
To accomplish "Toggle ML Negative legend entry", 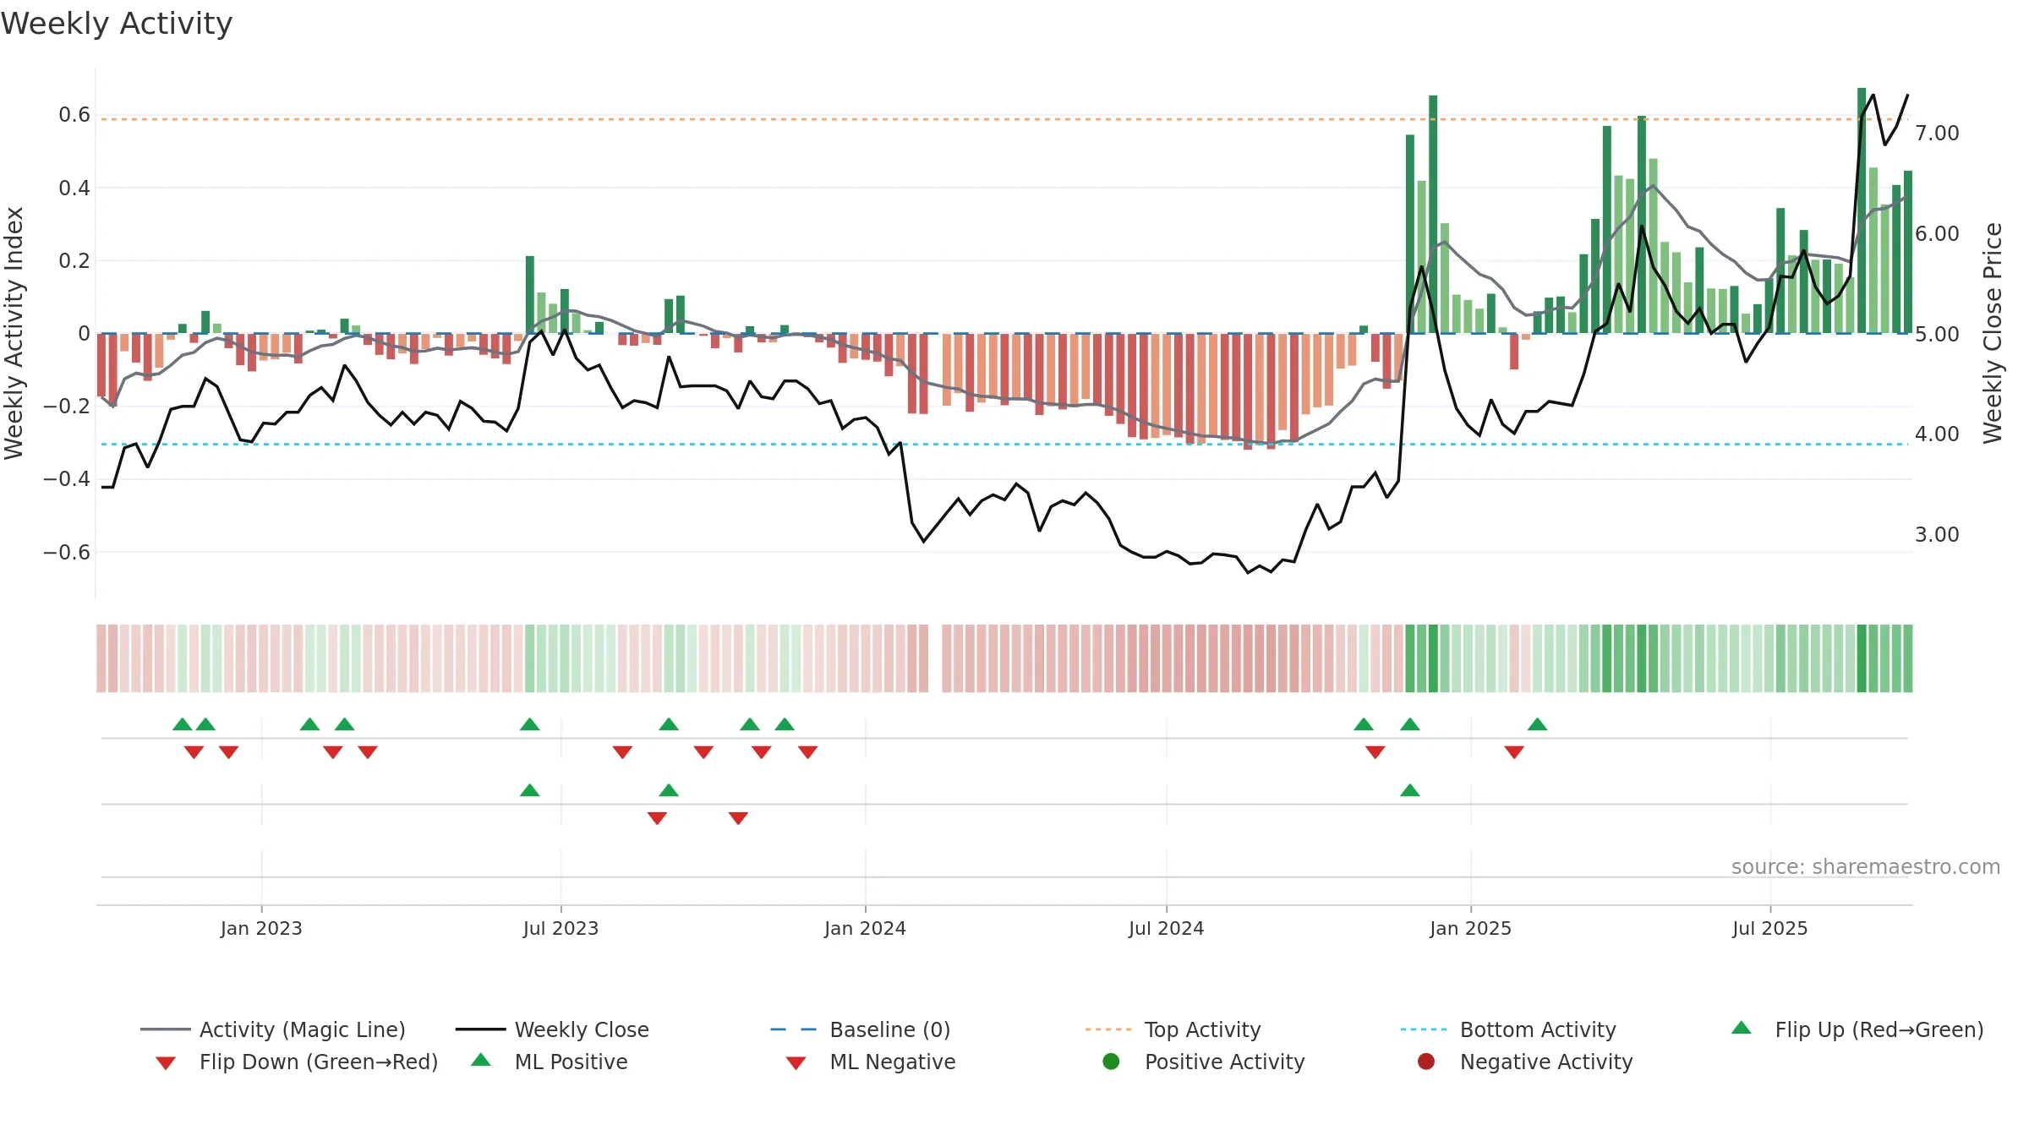I will click(x=871, y=1062).
